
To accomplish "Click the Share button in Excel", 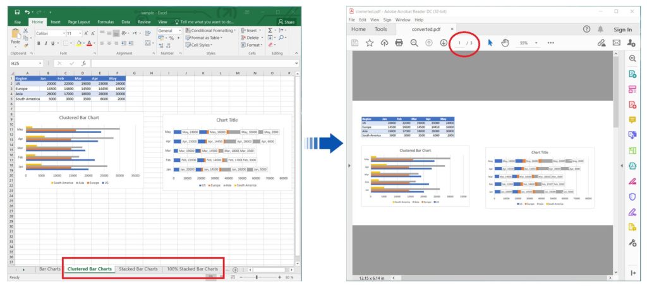I will coord(286,21).
